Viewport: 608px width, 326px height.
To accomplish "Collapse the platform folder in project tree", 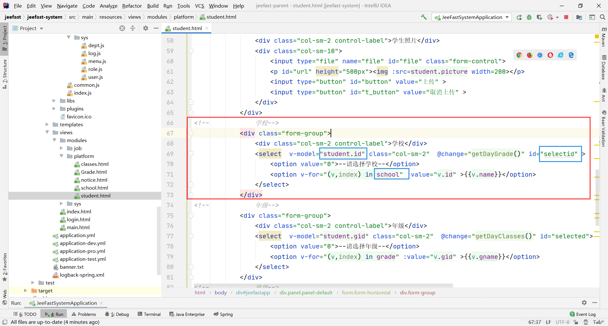I will pos(61,156).
